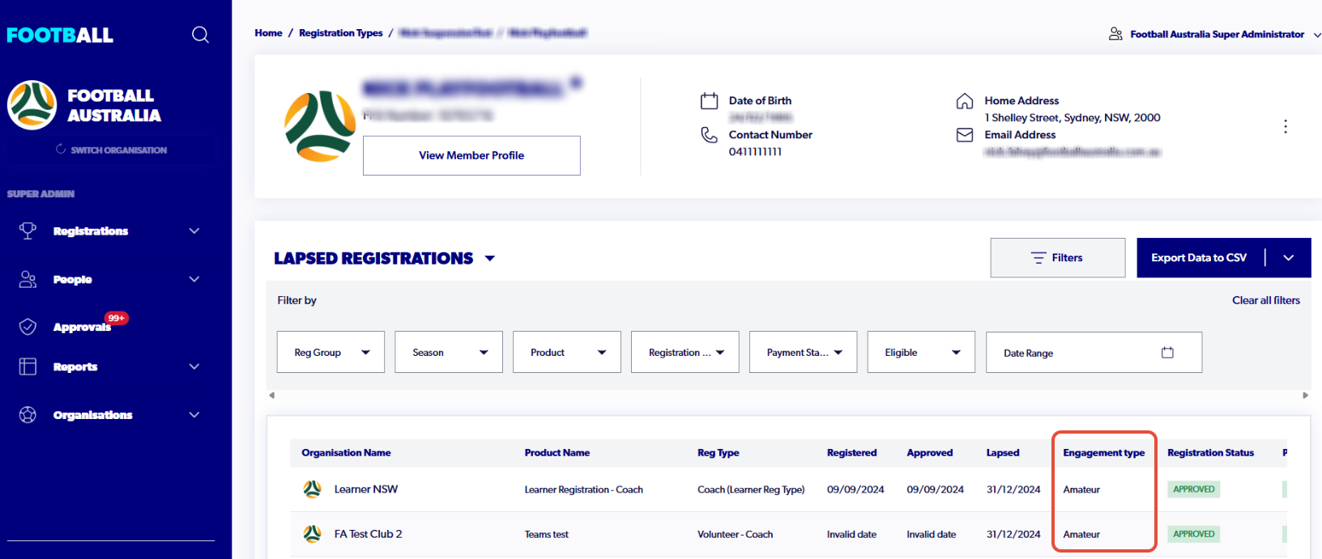Sort by Approved column header
1322x559 pixels.
(x=930, y=453)
